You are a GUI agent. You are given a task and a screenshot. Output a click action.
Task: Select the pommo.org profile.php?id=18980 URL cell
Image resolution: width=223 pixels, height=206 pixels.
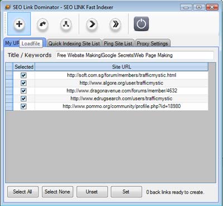pyautogui.click(x=122, y=106)
